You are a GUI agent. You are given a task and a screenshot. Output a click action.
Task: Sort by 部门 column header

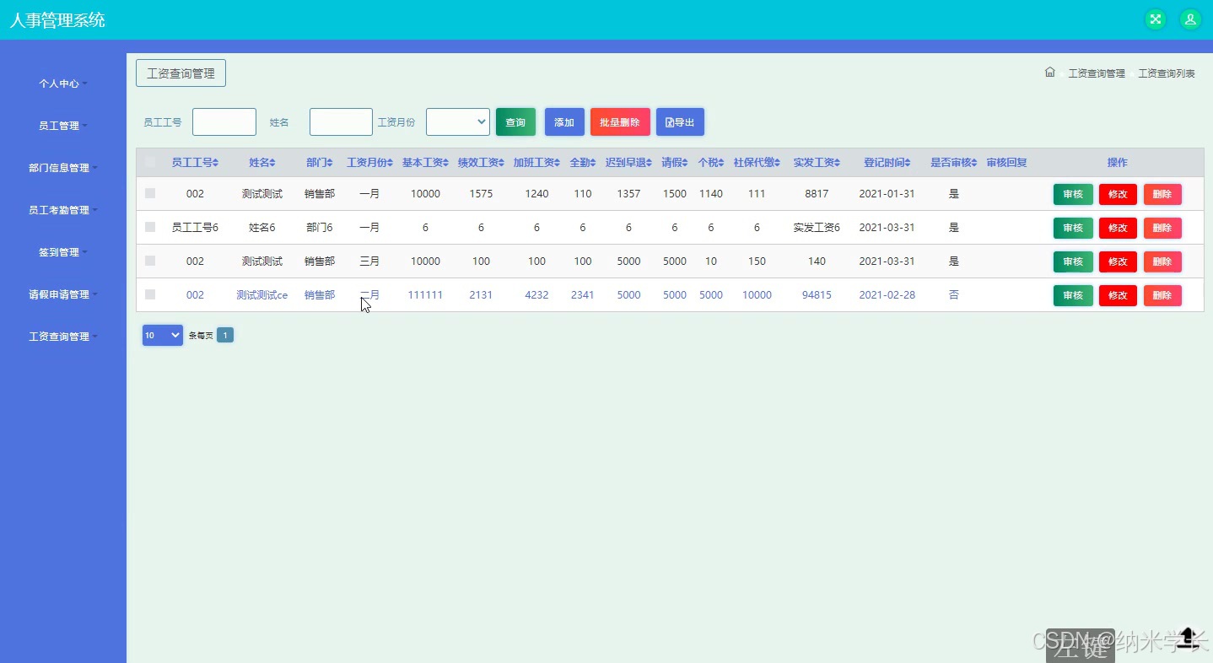(320, 163)
